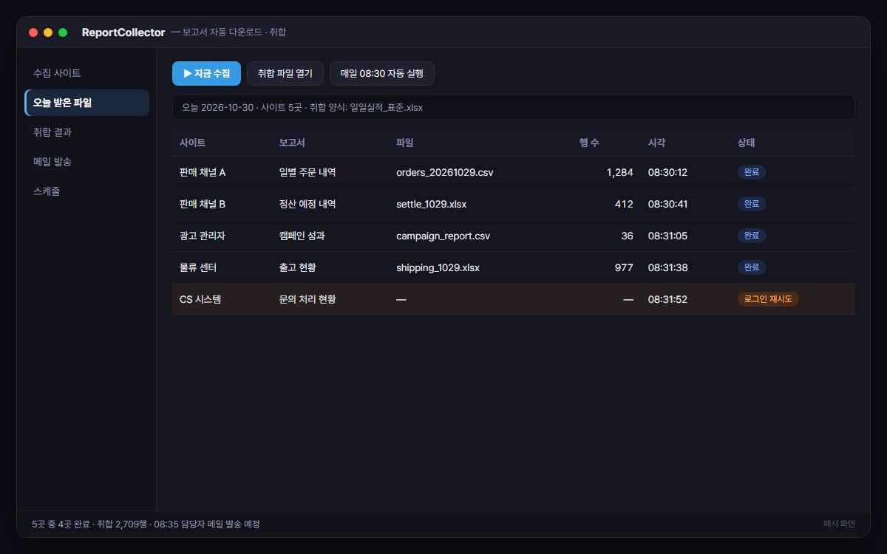Click the row count 1,284
The height and width of the screenshot is (554, 887).
pos(620,172)
